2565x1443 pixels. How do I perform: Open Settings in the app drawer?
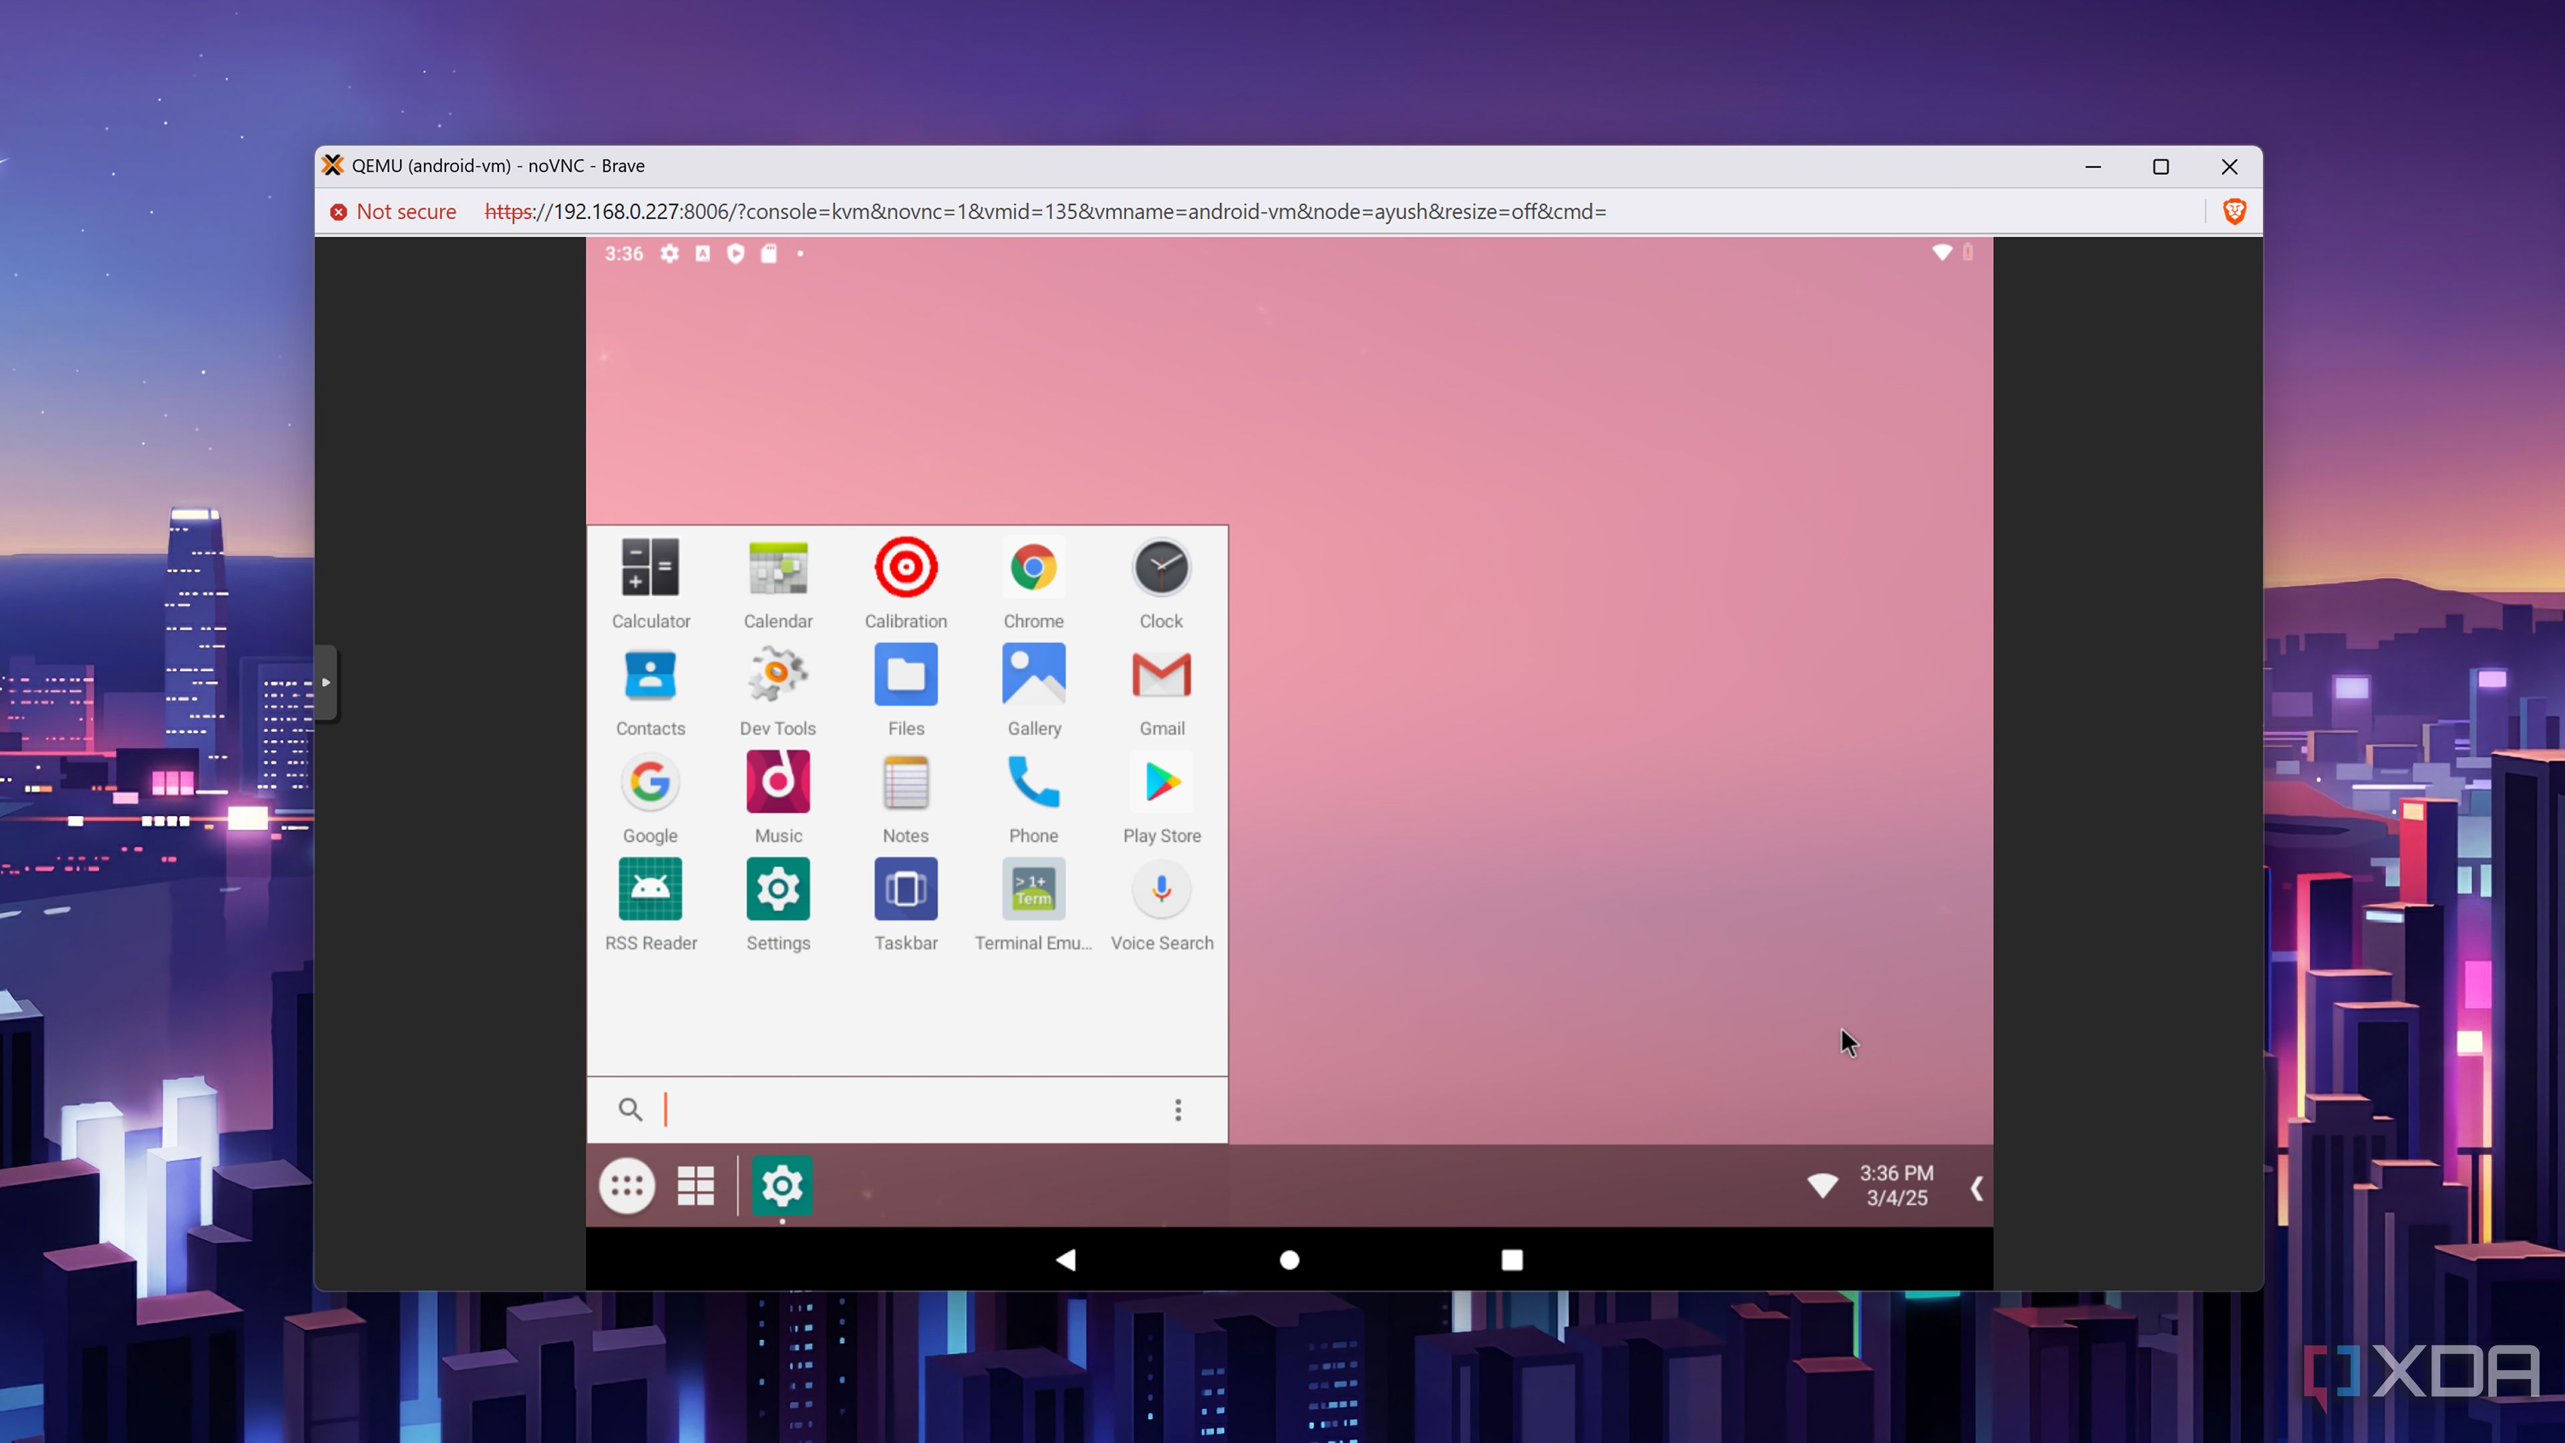778,907
